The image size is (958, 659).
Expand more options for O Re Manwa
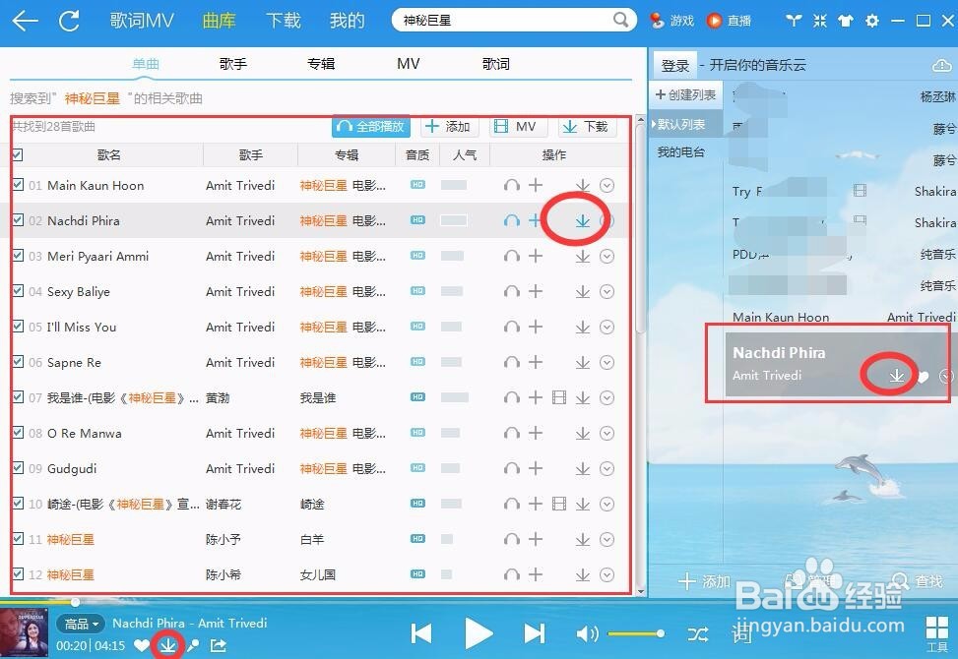click(607, 433)
